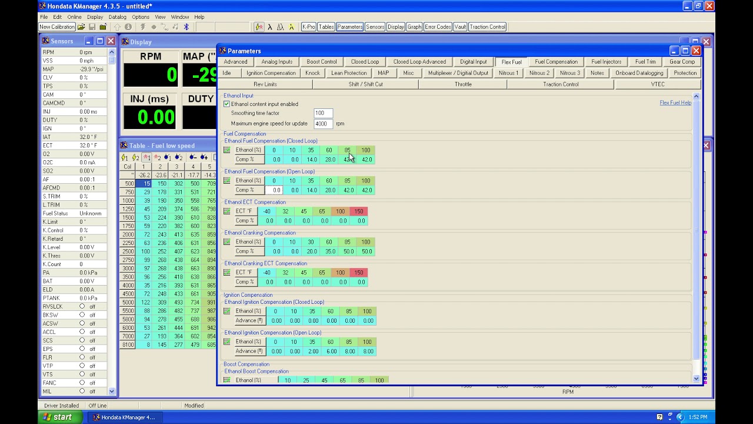
Task: Open the Options menu
Action: click(141, 17)
